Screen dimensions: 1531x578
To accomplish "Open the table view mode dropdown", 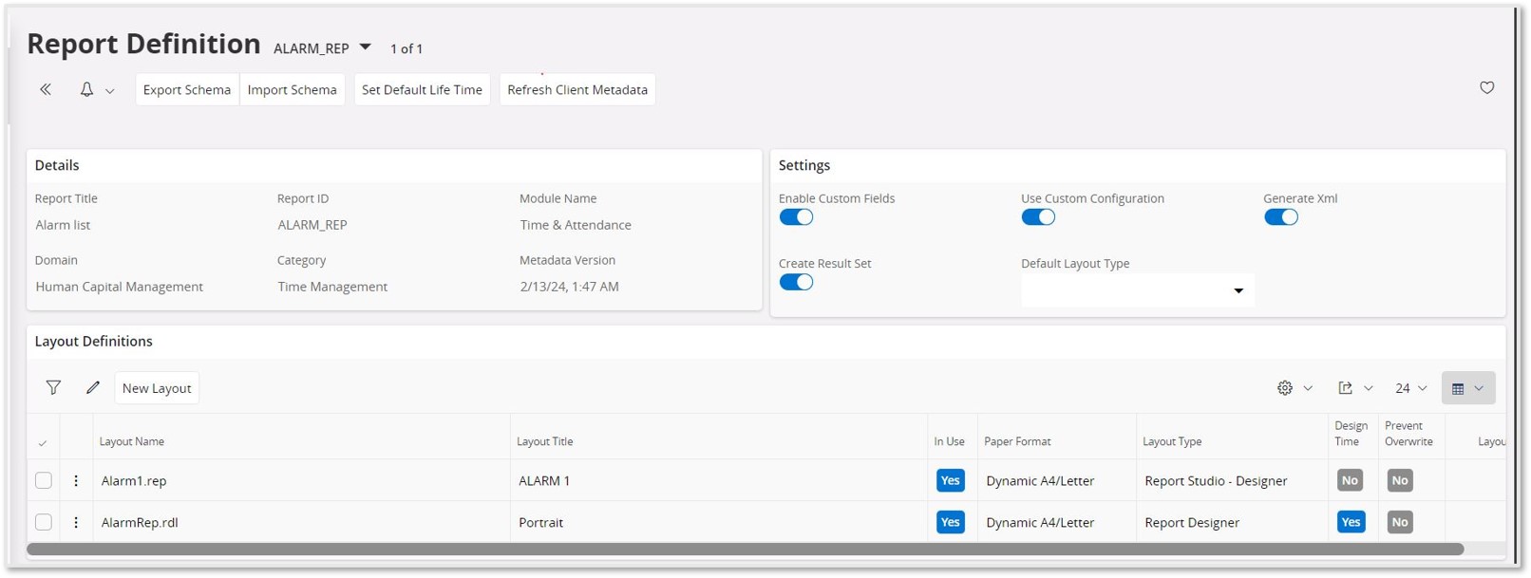I will click(x=1467, y=387).
